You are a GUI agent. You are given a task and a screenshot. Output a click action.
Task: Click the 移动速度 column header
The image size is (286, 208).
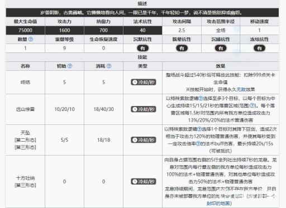coord(259,21)
